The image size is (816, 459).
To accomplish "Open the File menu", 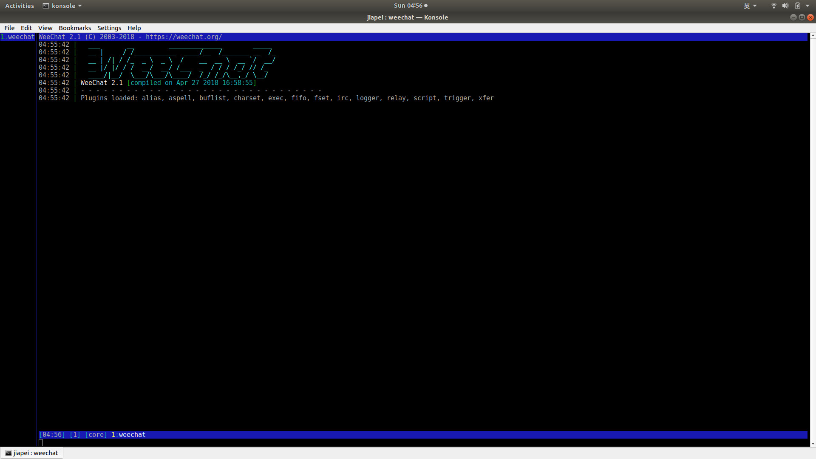I will click(x=9, y=28).
